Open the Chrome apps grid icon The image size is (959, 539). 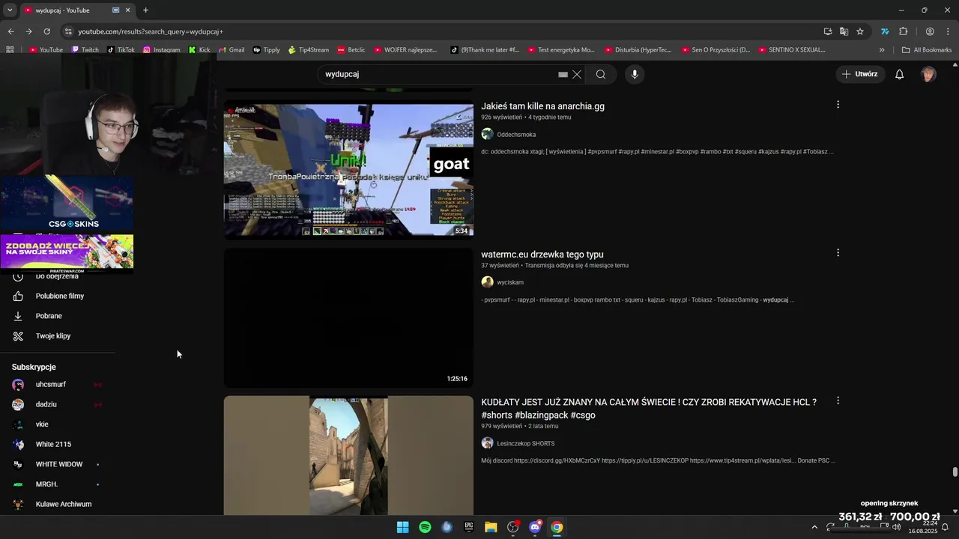pos(10,50)
